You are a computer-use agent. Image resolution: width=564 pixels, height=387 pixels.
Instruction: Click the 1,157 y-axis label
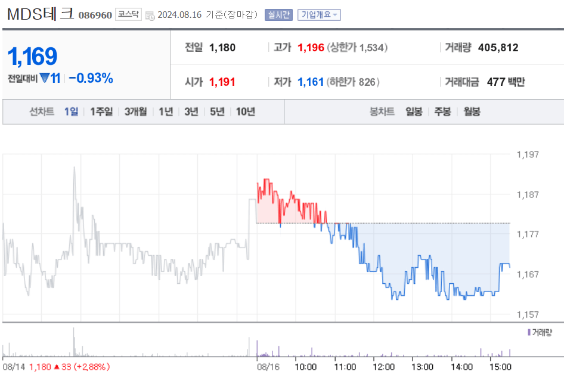pos(528,315)
